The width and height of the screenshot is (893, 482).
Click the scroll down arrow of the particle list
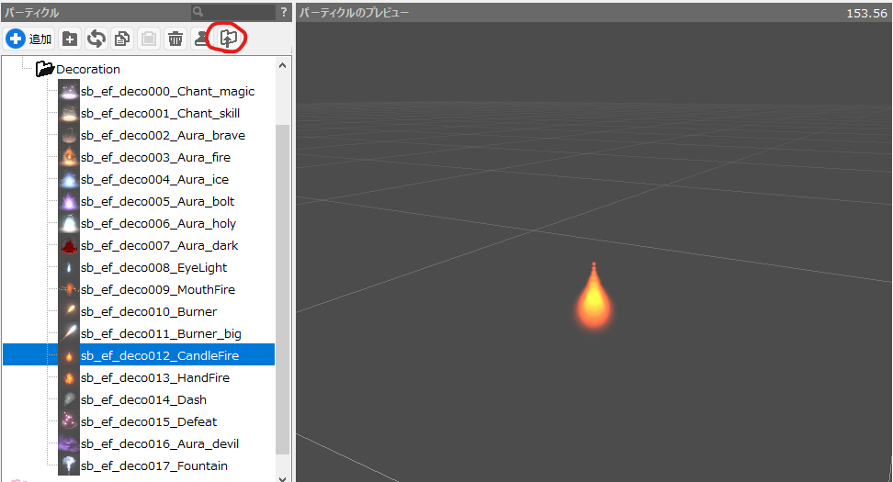tap(282, 476)
